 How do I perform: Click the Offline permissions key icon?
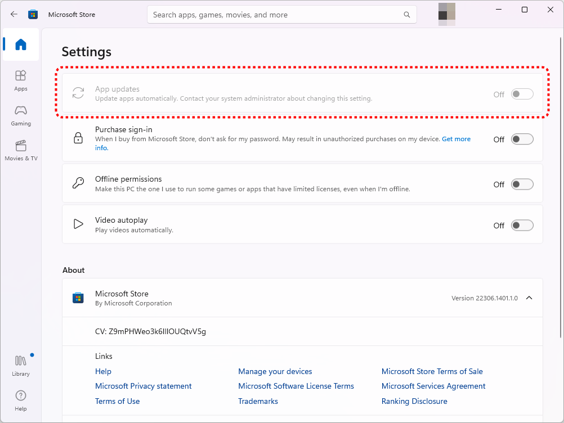coord(78,183)
